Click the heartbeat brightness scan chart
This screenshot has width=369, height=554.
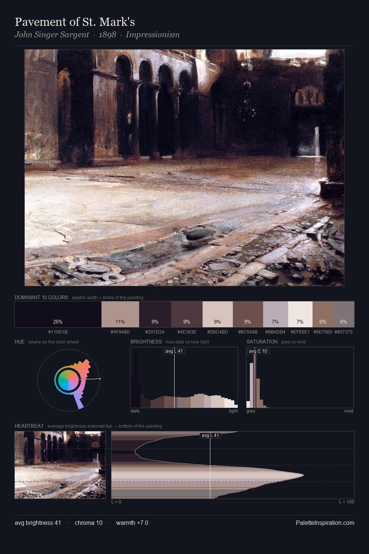pyautogui.click(x=233, y=465)
